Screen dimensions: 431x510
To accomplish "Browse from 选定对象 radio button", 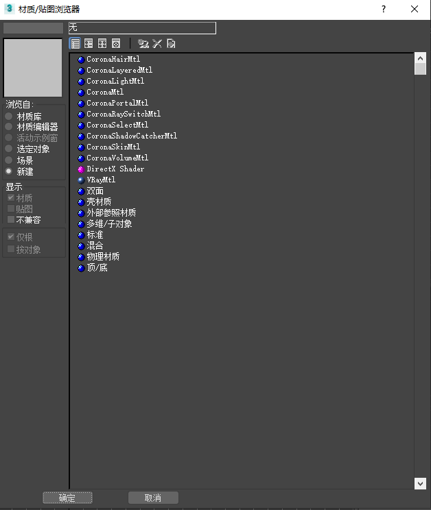I will 9,149.
